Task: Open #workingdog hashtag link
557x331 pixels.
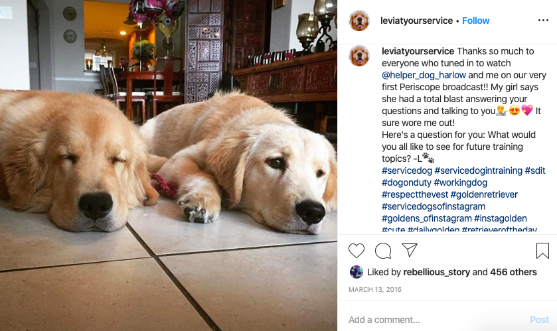Action: [460, 182]
